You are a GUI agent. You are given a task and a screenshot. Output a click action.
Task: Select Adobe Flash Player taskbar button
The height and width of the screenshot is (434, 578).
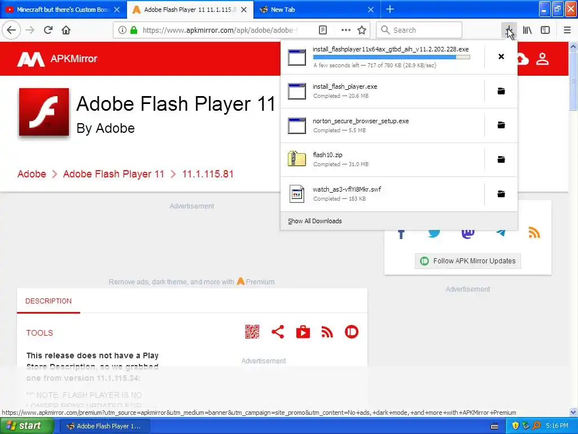104,426
